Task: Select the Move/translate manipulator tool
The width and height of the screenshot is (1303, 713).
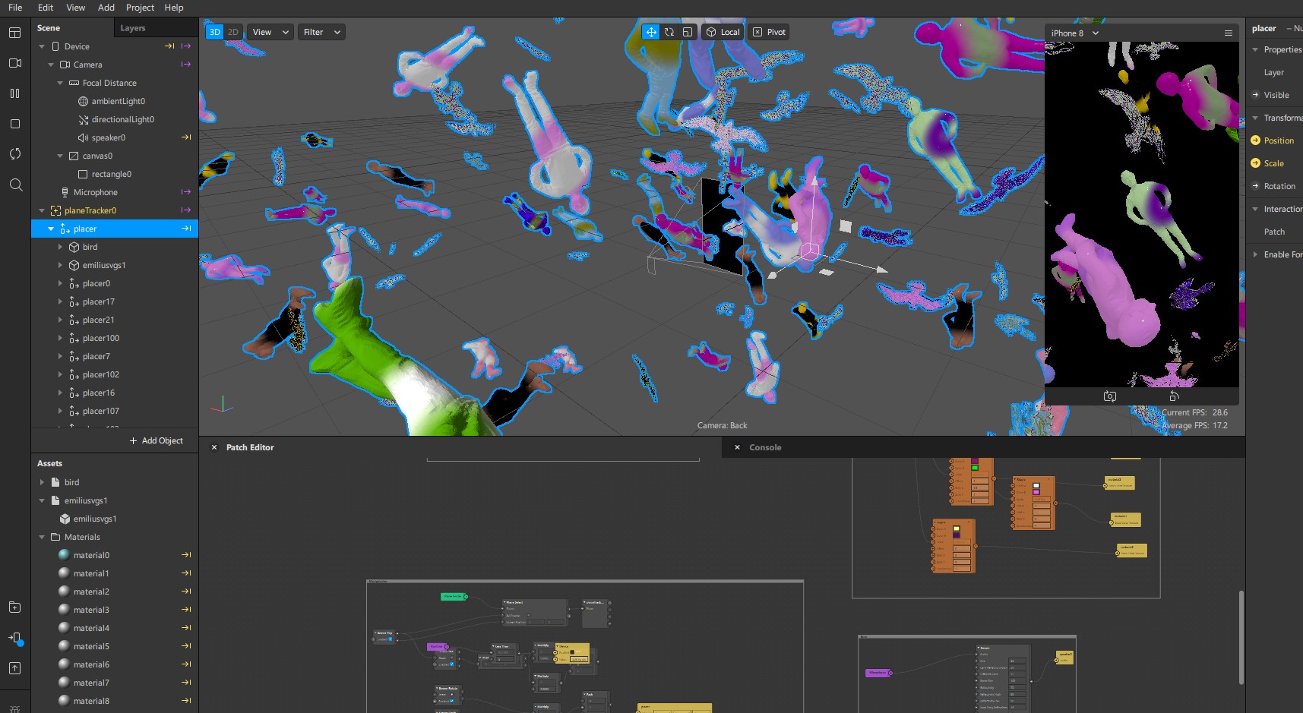Action: (x=651, y=32)
